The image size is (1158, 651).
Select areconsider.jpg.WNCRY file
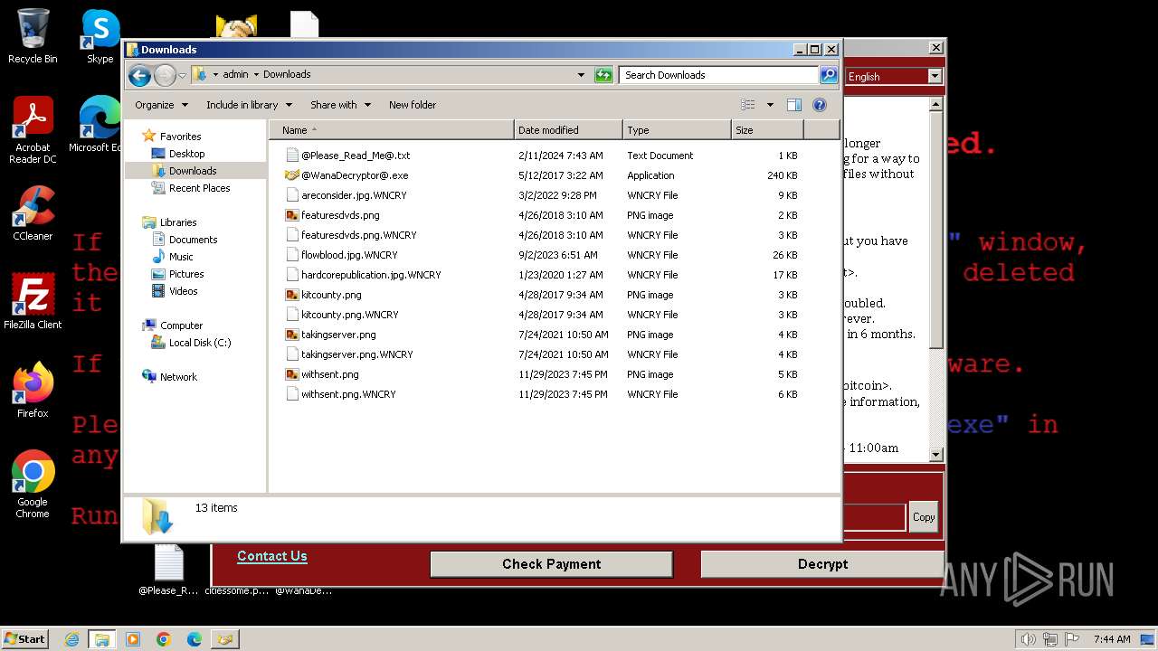[354, 195]
